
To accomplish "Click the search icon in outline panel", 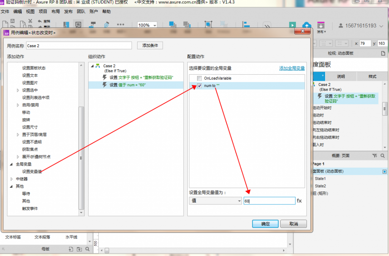I will pyautogui.click(x=383, y=155).
